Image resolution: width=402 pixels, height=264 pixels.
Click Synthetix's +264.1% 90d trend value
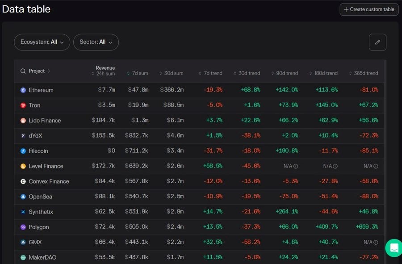pyautogui.click(x=287, y=211)
